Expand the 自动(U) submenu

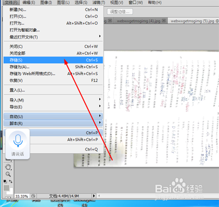click(x=53, y=116)
